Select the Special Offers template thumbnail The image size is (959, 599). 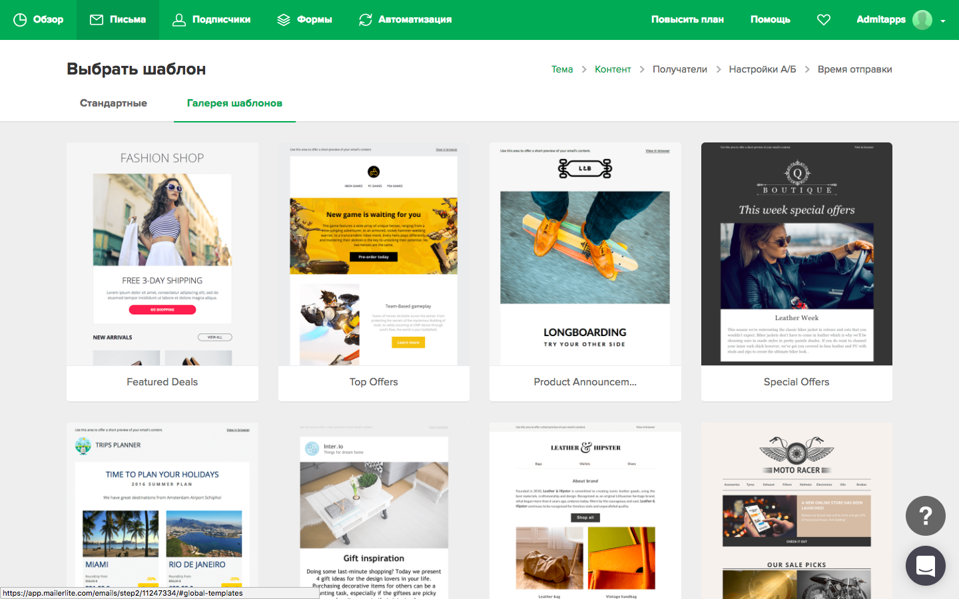coord(797,254)
